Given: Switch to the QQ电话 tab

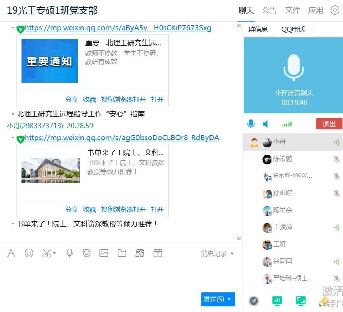Looking at the screenshot, I should click(293, 30).
